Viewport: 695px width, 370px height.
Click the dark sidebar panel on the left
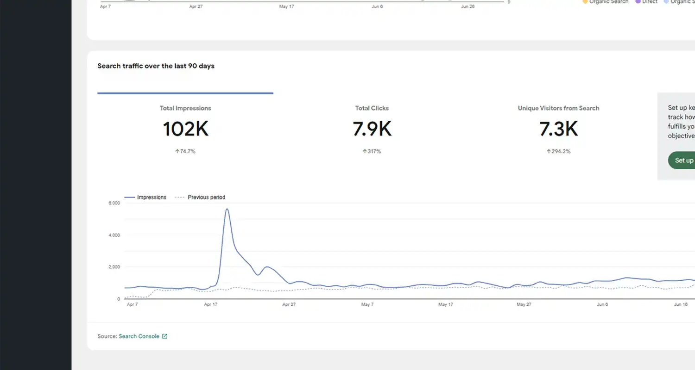coord(35,185)
